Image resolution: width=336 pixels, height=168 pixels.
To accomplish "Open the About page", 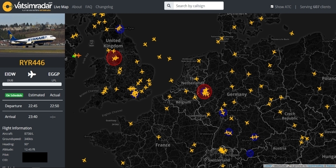I will click(x=77, y=7).
